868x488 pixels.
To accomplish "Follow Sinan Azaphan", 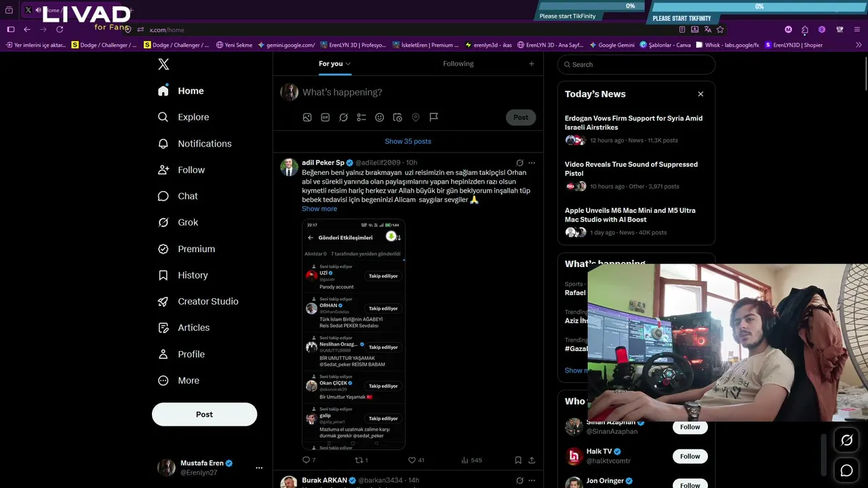I will 690,427.
